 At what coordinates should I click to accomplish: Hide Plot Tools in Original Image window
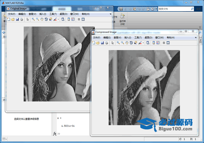[x=79, y=19]
